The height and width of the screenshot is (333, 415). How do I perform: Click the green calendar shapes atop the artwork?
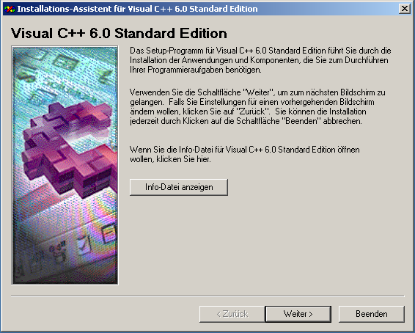[64, 64]
